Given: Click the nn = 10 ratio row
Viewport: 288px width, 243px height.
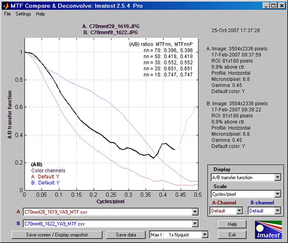Looking at the screenshot, I should tap(168, 74).
